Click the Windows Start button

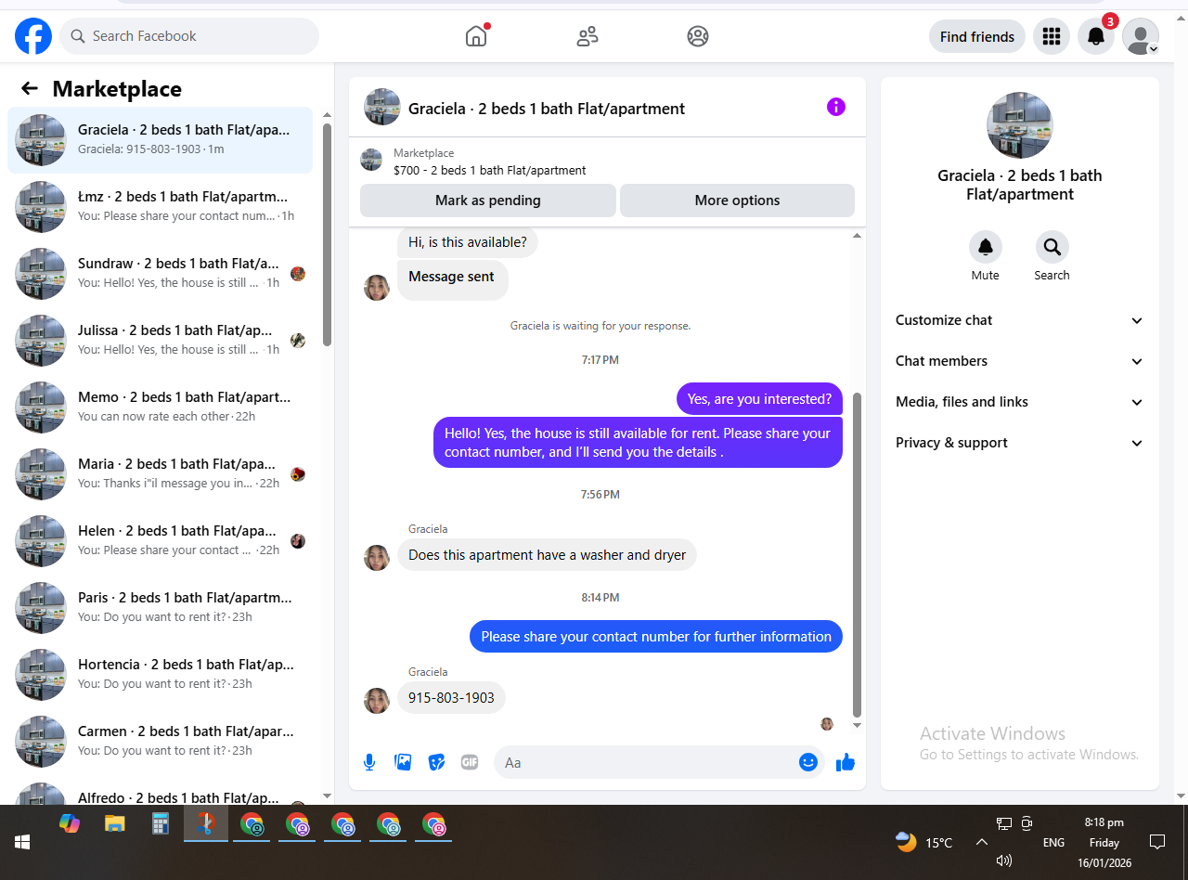pos(22,842)
